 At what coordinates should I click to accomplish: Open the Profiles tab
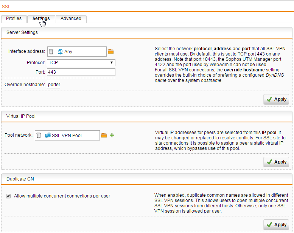click(x=14, y=19)
